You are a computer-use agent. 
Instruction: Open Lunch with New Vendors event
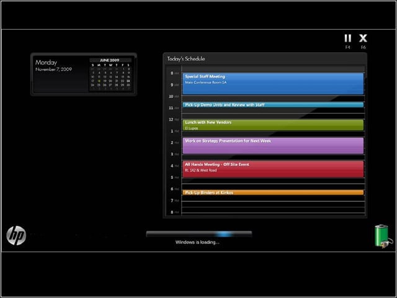click(273, 125)
